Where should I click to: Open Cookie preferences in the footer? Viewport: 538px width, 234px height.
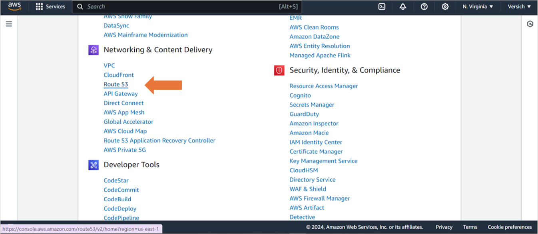[x=510, y=227]
